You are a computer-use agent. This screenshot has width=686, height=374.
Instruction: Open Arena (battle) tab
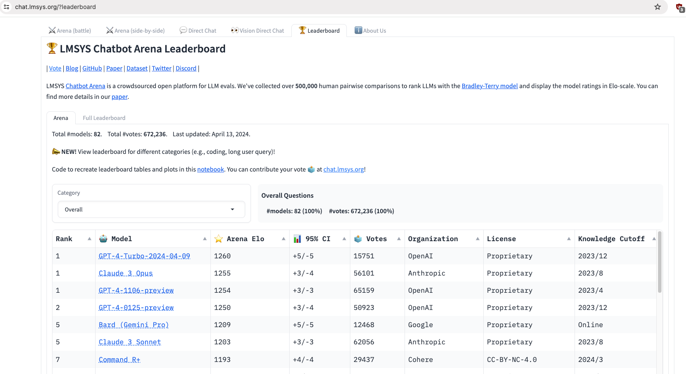point(70,31)
